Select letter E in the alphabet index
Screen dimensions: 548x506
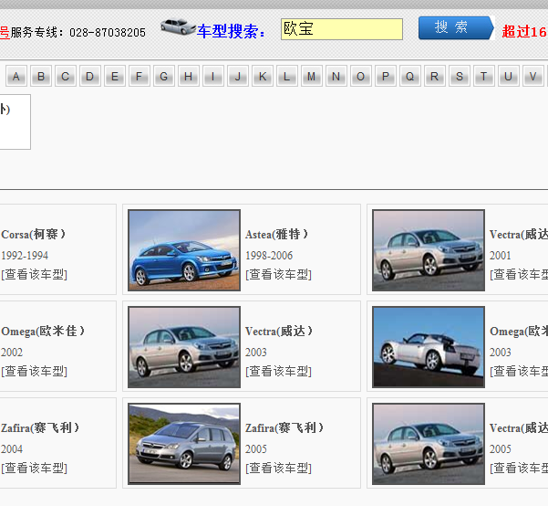pyautogui.click(x=115, y=76)
